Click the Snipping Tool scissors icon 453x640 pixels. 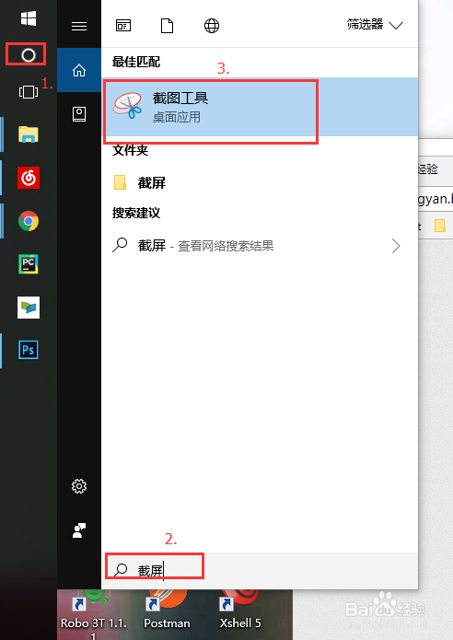click(128, 106)
